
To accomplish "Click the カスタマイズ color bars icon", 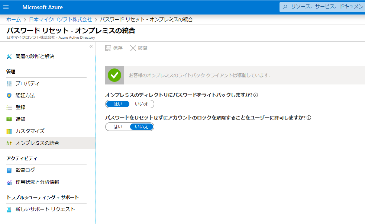I will (9, 131).
